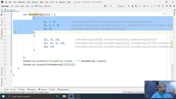Open Windows Start menu
The height and width of the screenshot is (99, 176).
3,96
